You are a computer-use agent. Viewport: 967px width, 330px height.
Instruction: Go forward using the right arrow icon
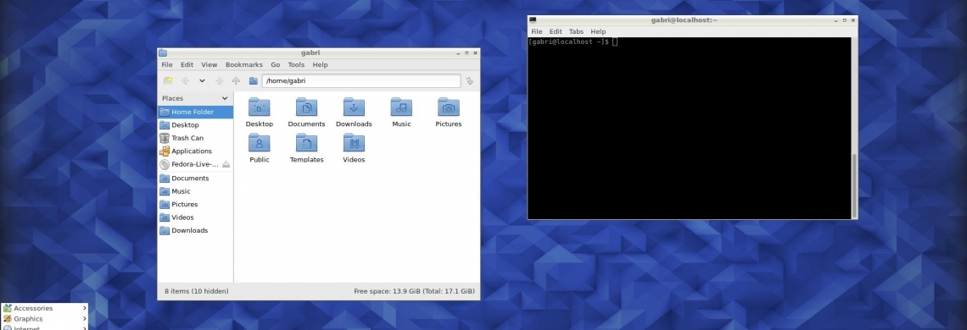[x=219, y=80]
